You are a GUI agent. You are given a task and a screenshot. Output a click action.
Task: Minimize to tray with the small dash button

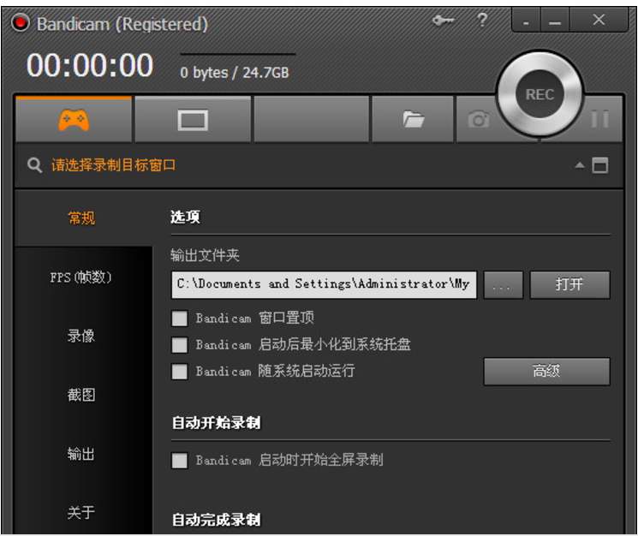(526, 21)
